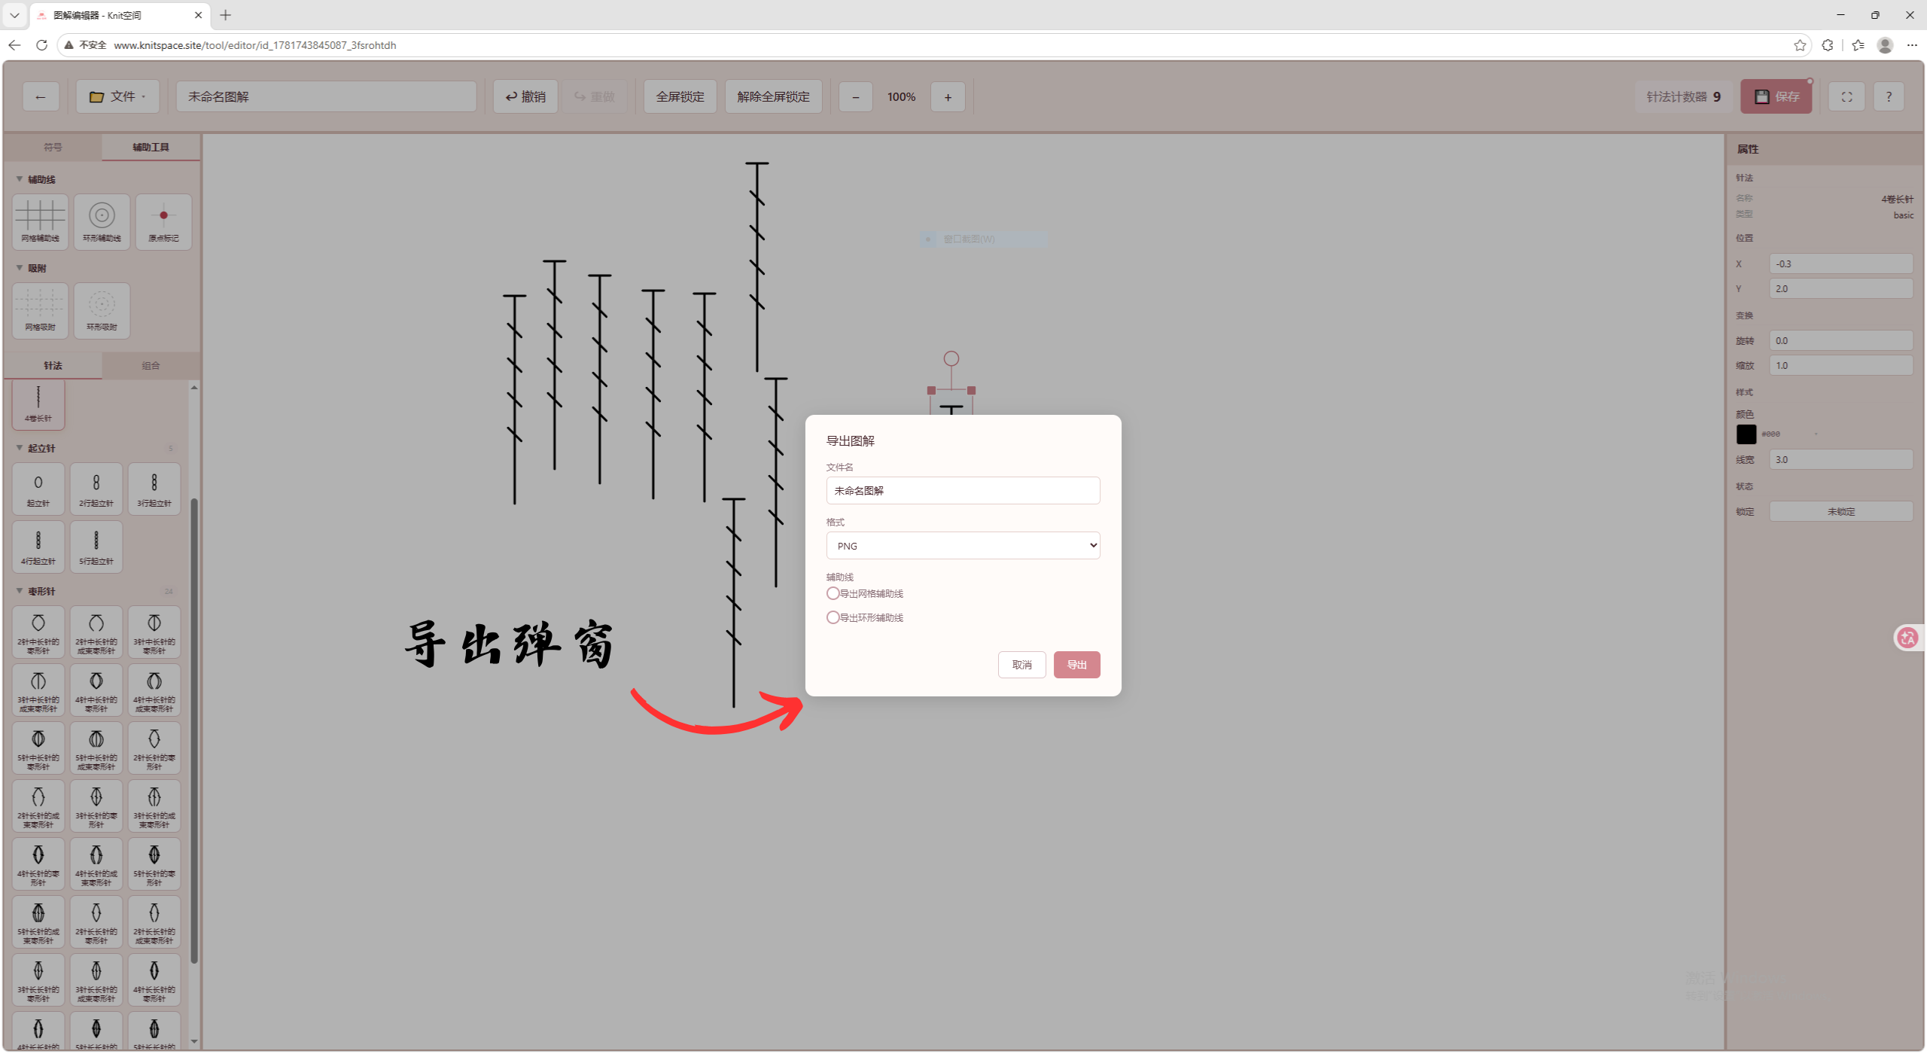
Task: Click the 全屏锁定 button
Action: coord(680,96)
